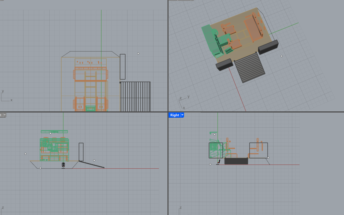Open the Right viewport title dropdown arrow

[182, 115]
